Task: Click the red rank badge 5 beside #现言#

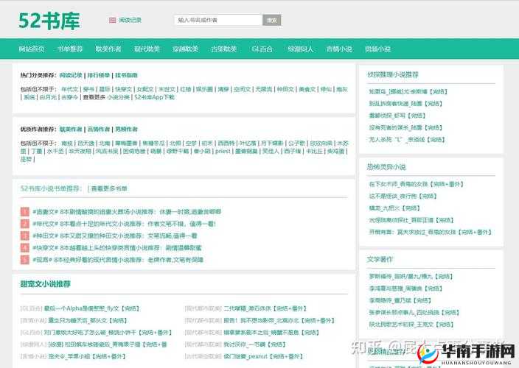Action: click(x=25, y=260)
